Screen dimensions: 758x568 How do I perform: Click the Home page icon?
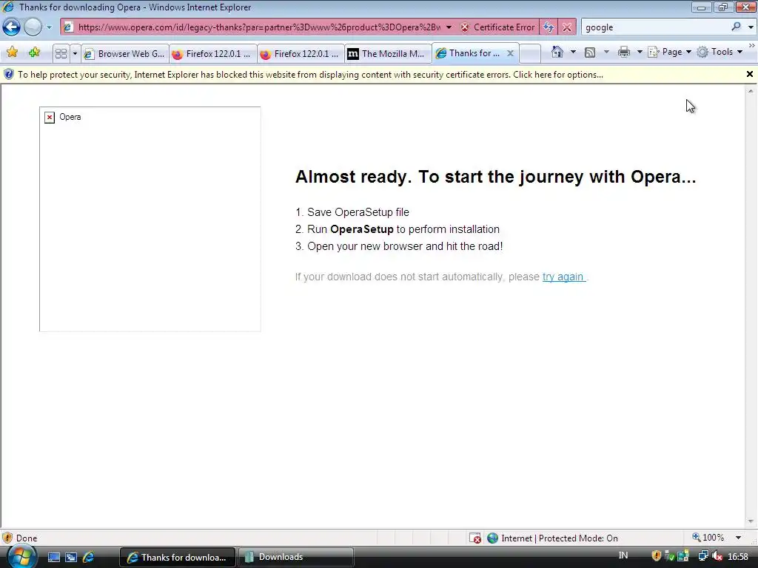click(x=557, y=52)
